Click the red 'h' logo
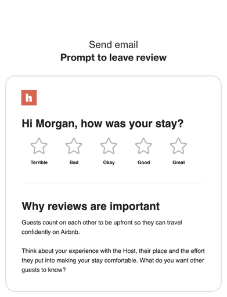 [29, 97]
